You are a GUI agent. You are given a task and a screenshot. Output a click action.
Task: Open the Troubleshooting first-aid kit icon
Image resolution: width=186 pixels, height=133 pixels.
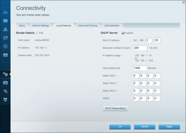[5, 83]
